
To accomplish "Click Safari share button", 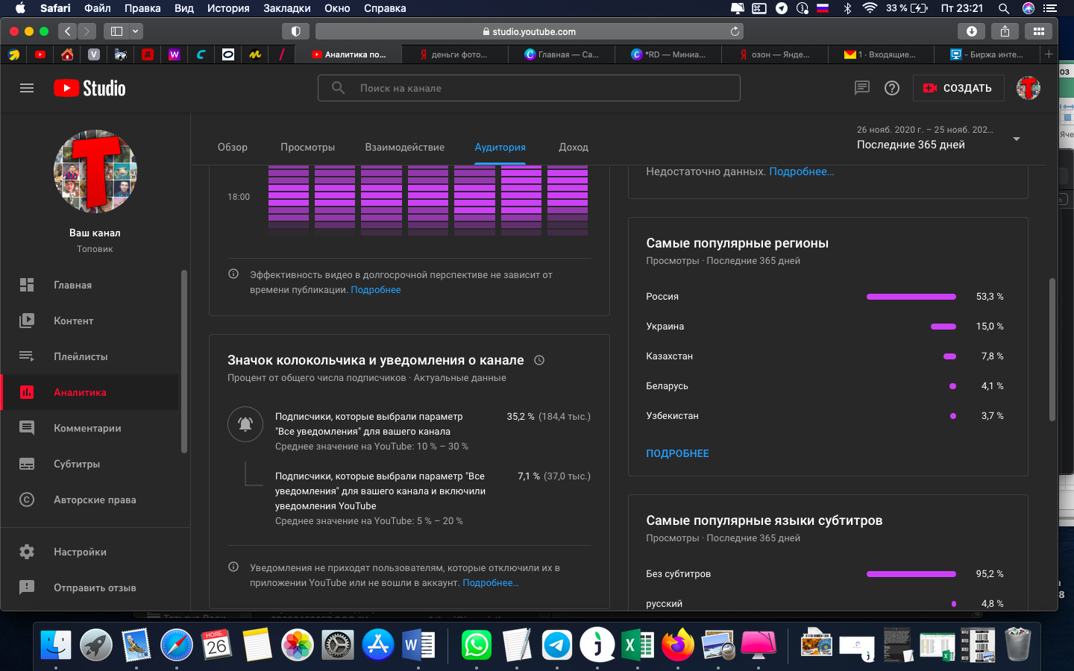I will 1005,31.
